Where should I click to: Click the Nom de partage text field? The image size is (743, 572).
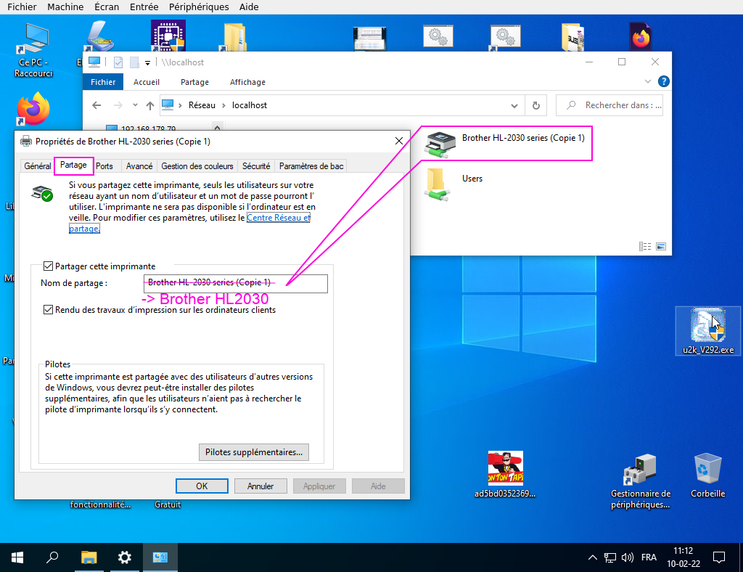(236, 283)
